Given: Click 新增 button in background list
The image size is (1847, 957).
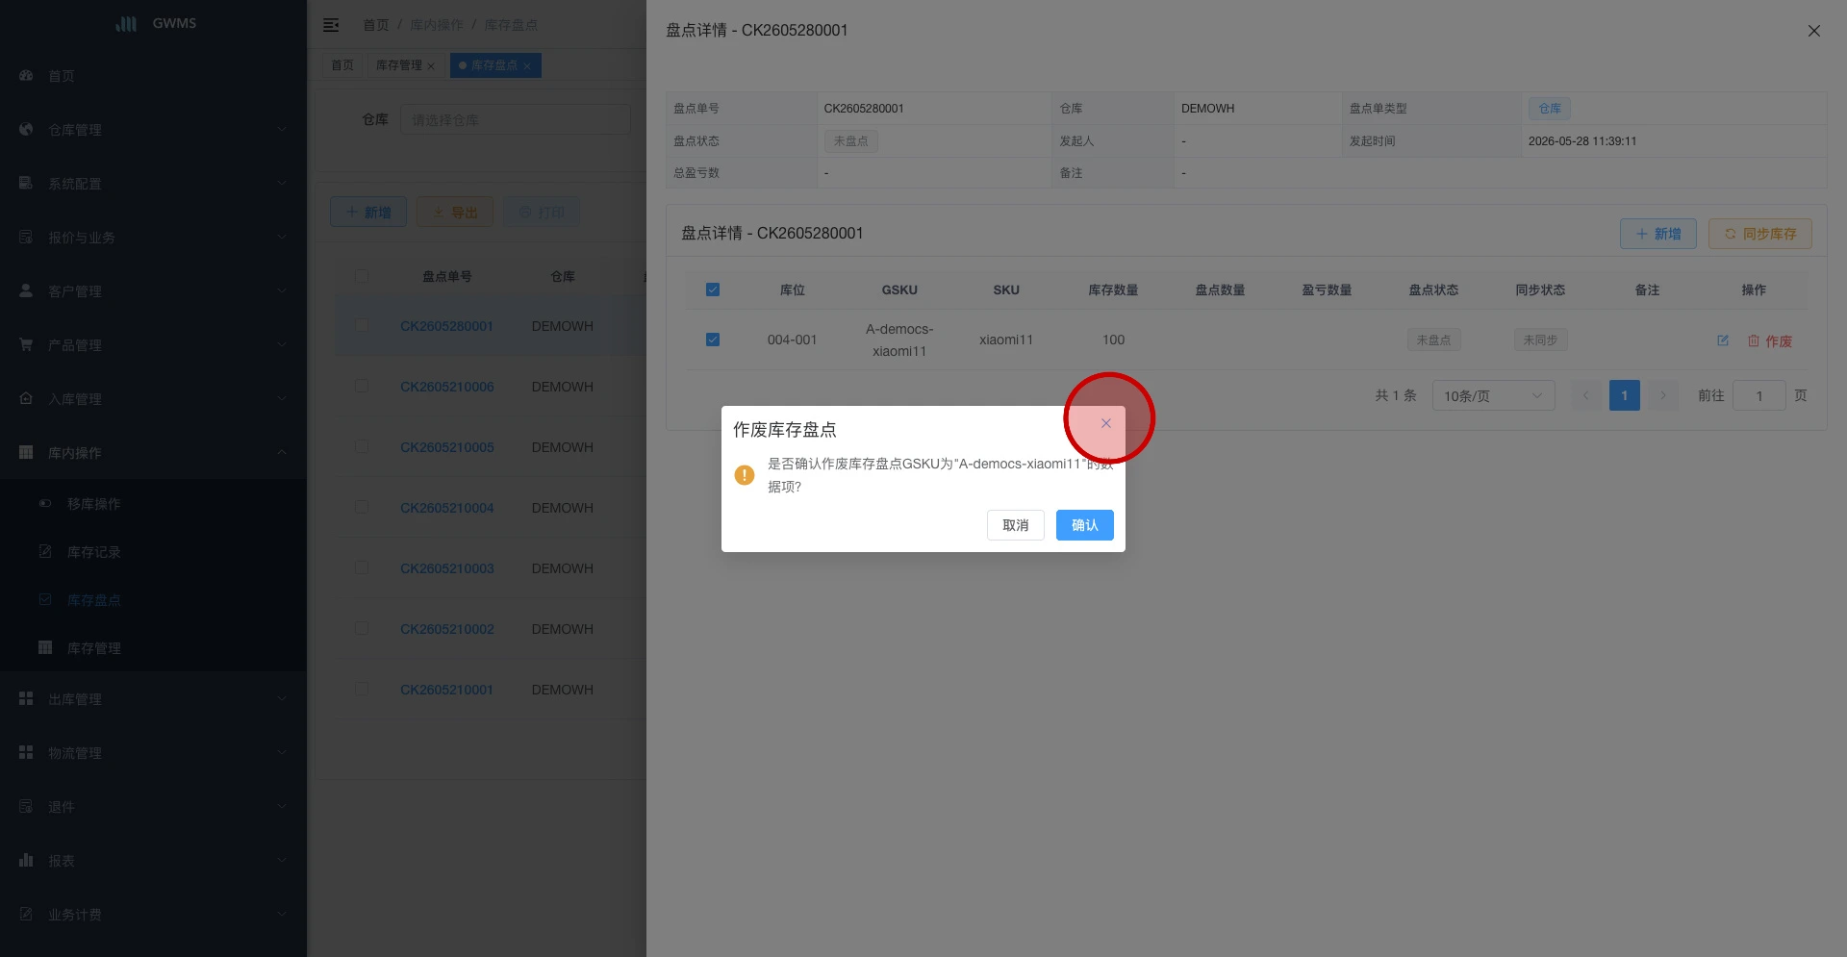Looking at the screenshot, I should pyautogui.click(x=368, y=213).
